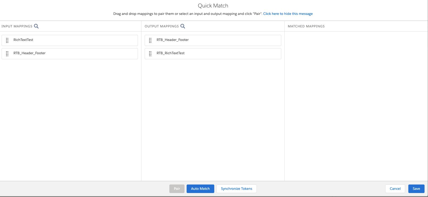Save the matched mappings
This screenshot has height=197, width=428.
[416, 189]
